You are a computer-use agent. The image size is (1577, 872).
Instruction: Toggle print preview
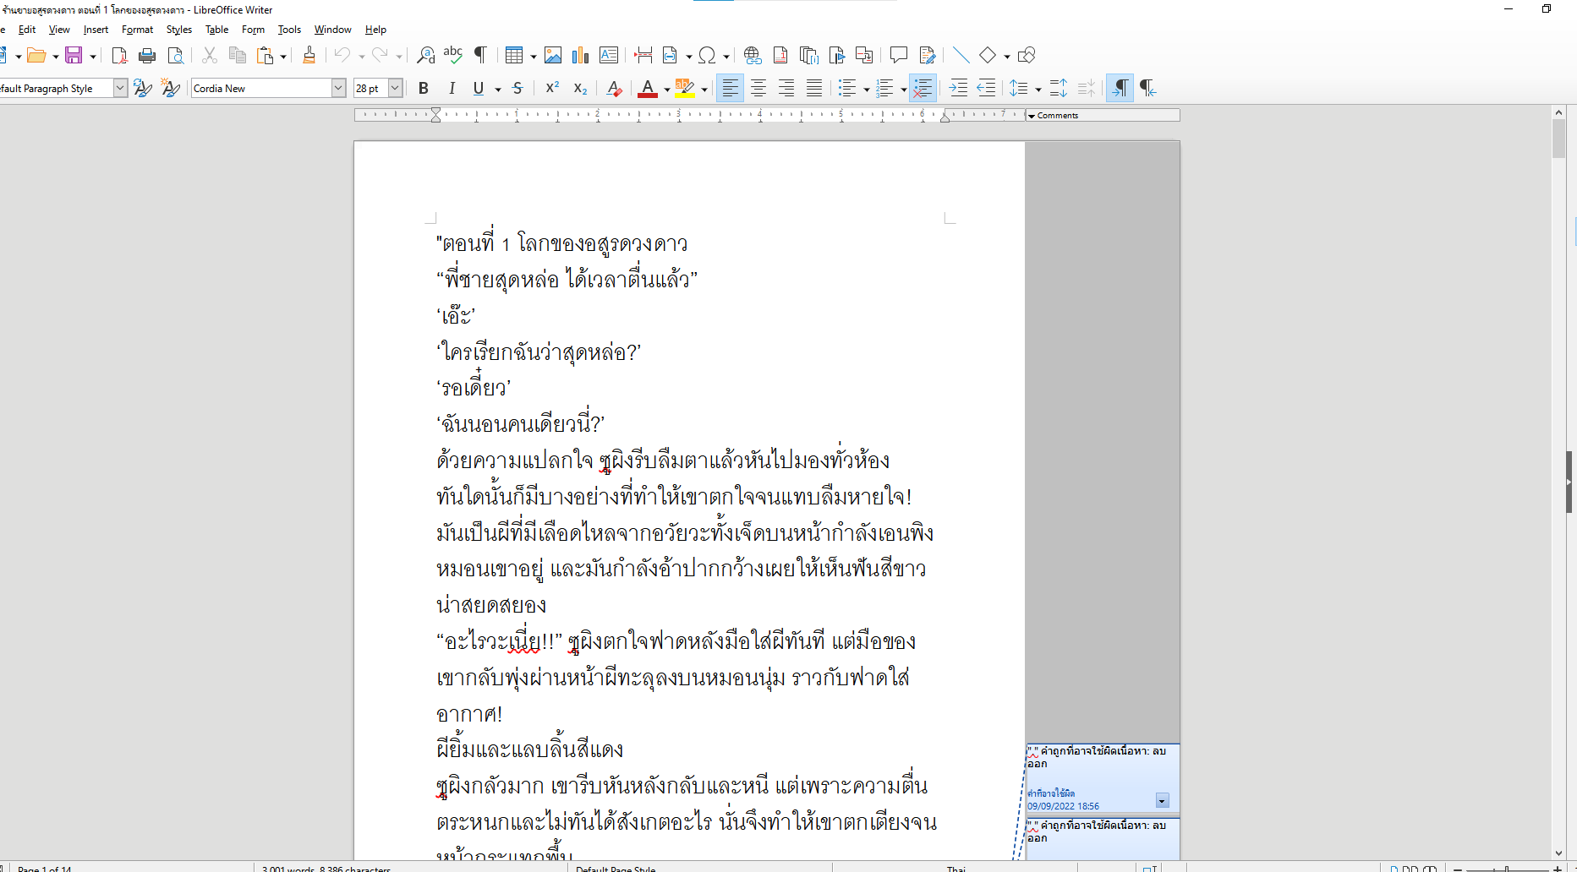(175, 56)
